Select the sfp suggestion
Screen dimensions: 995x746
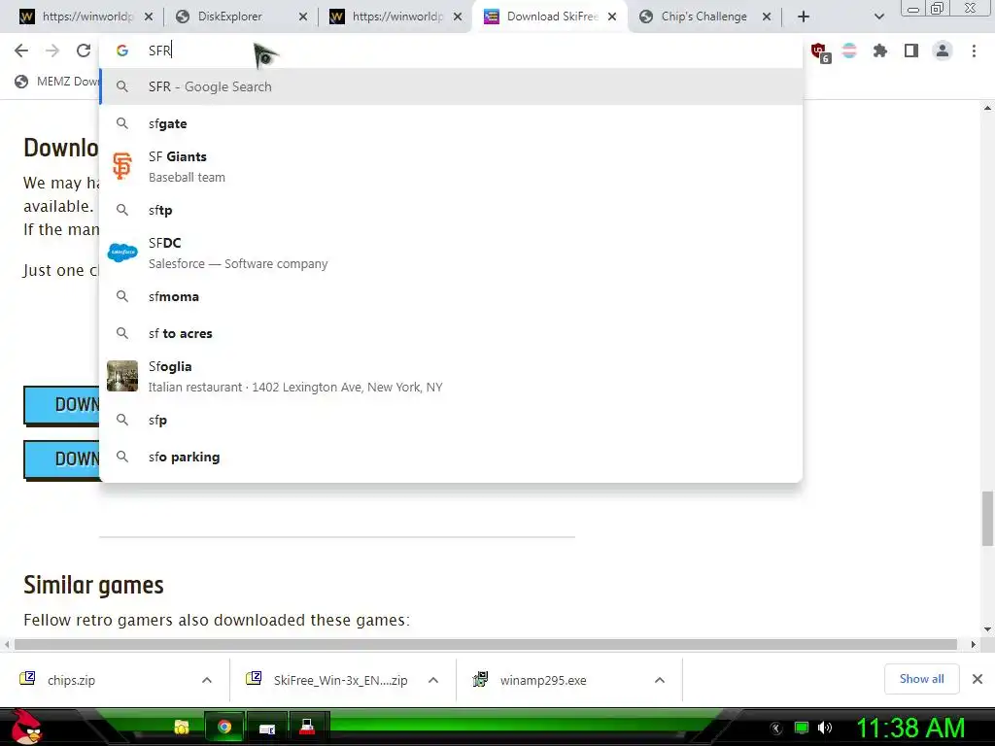[x=451, y=420]
